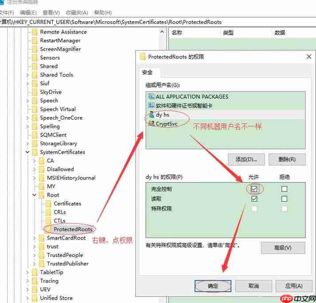Image resolution: width=316 pixels, height=303 pixels.
Task: Open the 文件(F) menu
Action: (7, 13)
